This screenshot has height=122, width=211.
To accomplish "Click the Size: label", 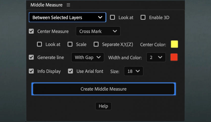I will (x=115, y=71).
